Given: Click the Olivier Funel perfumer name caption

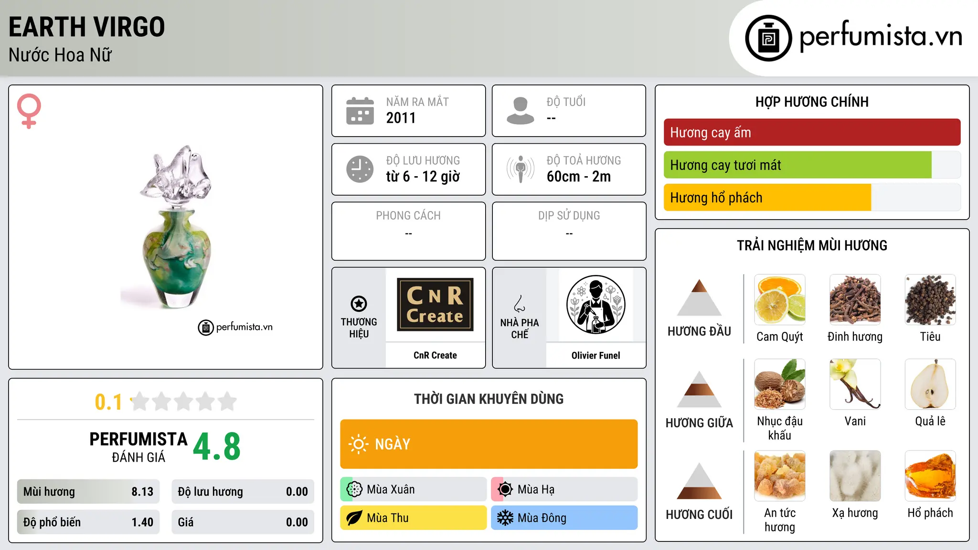Looking at the screenshot, I should point(595,355).
